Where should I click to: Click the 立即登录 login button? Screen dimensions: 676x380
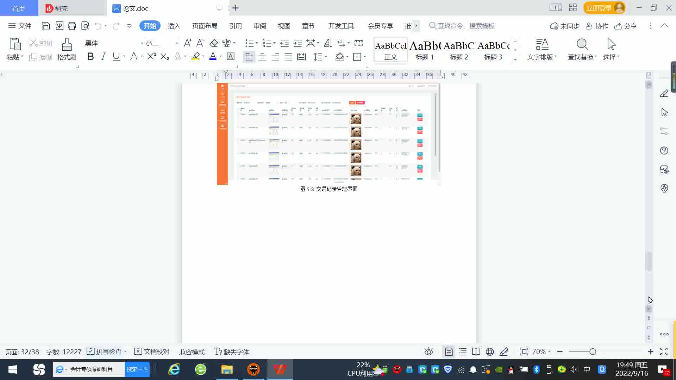(x=599, y=8)
